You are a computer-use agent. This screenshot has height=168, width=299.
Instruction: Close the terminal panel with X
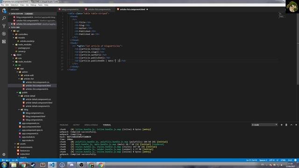pos(296,125)
